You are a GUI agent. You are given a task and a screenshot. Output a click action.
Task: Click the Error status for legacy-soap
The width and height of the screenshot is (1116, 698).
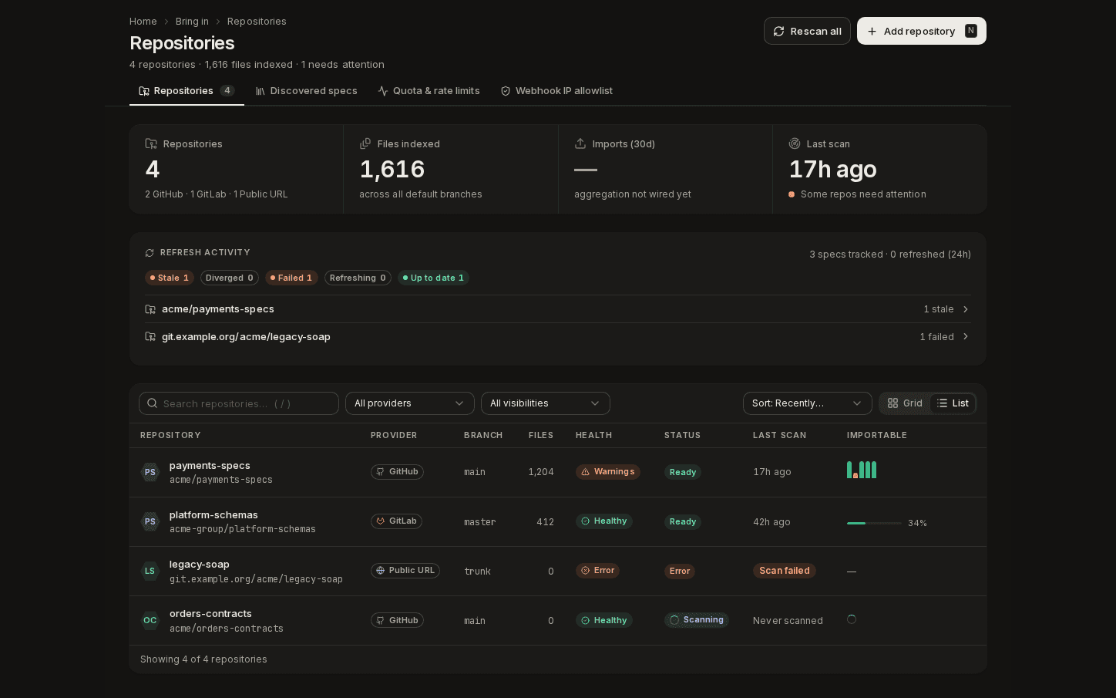click(680, 572)
